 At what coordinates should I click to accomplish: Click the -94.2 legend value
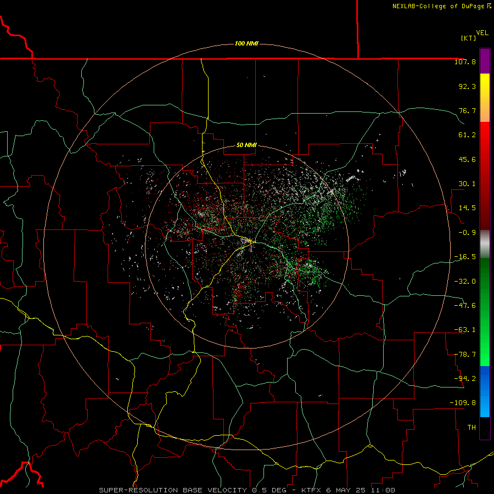(x=465, y=378)
